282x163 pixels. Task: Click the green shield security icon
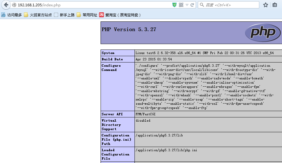tap(174, 5)
